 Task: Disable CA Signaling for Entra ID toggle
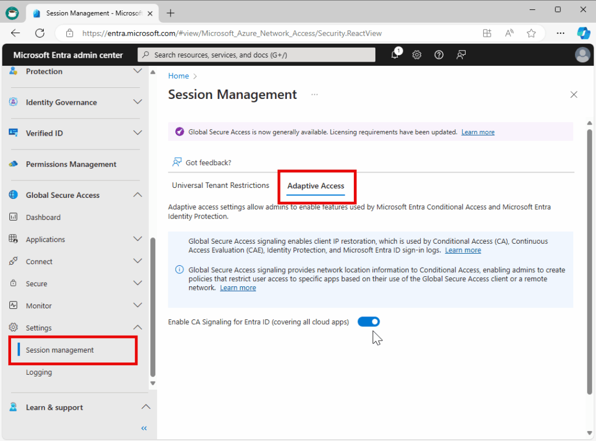[368, 322]
